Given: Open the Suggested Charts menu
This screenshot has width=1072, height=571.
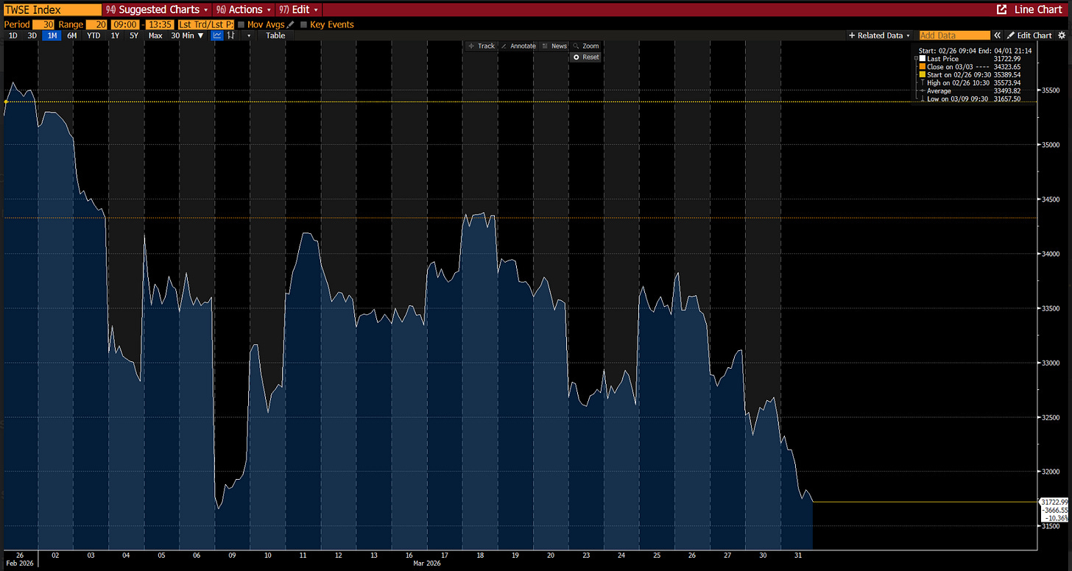Looking at the screenshot, I should (158, 10).
